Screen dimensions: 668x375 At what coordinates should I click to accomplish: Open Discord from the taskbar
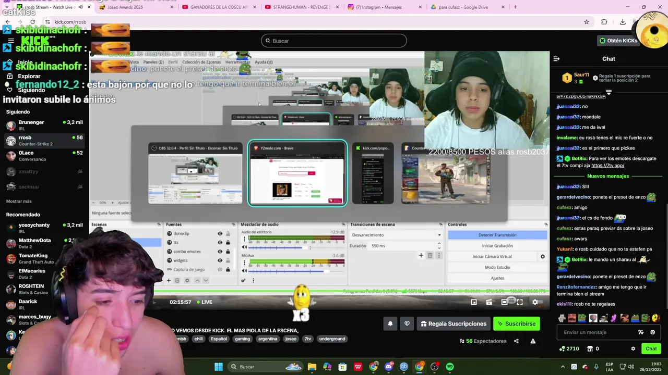(x=389, y=367)
